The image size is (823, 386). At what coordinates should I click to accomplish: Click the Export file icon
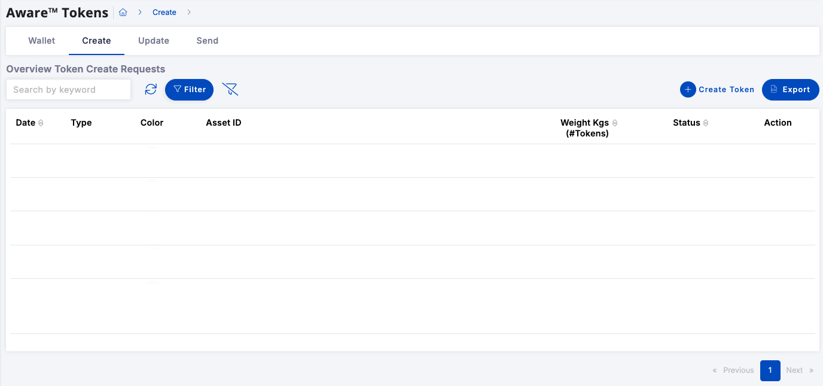pos(773,89)
